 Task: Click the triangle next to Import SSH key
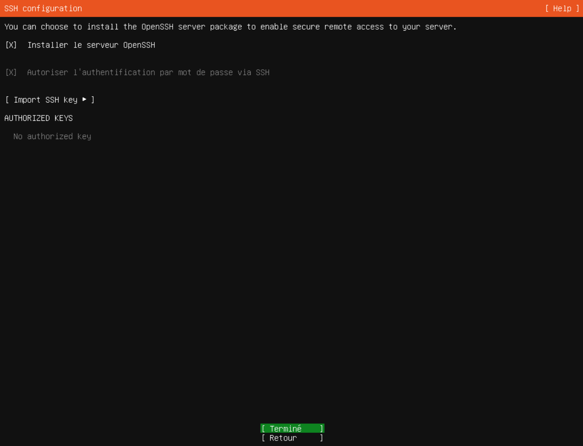[84, 99]
